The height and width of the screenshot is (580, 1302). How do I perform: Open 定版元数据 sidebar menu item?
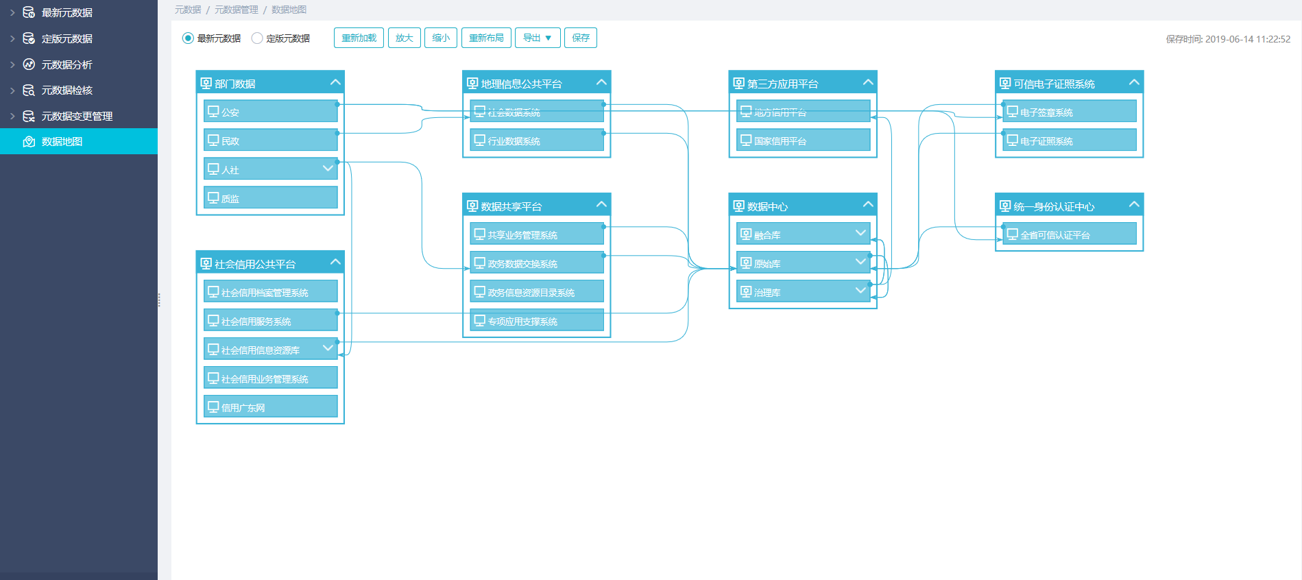[x=67, y=39]
